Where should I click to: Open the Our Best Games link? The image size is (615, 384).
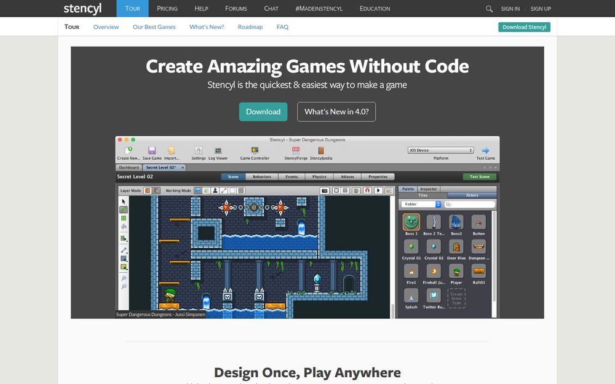click(154, 27)
